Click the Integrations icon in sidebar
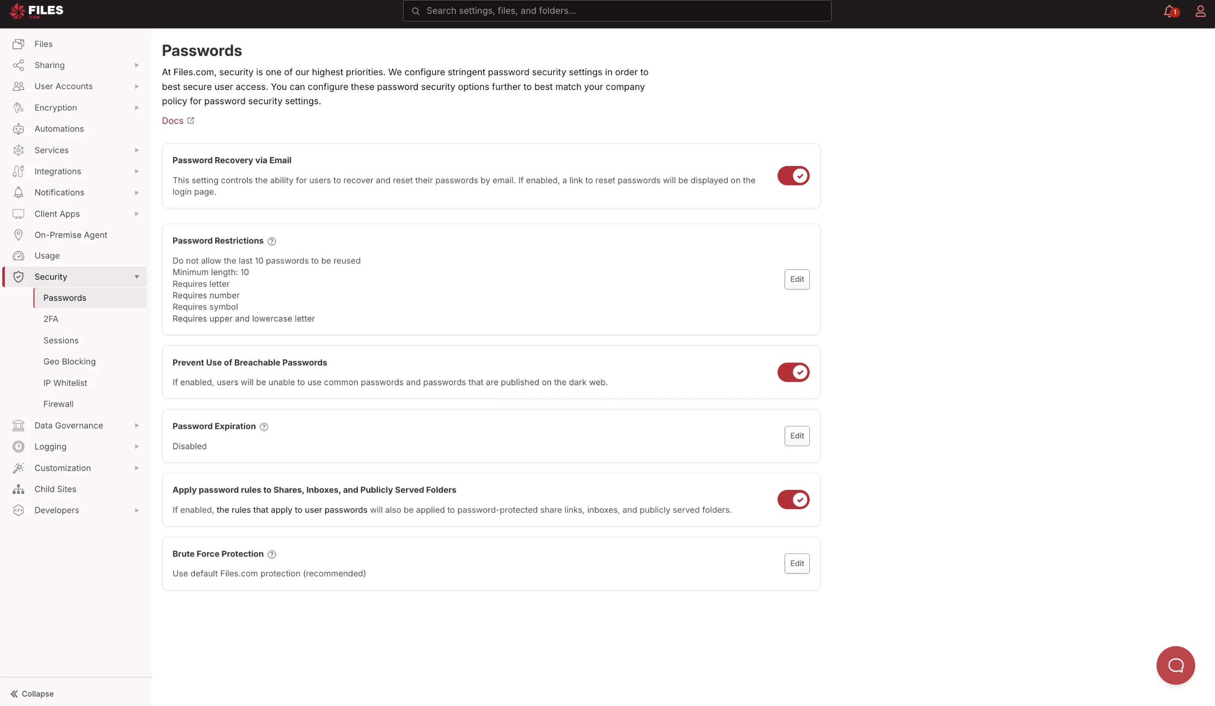Image resolution: width=1215 pixels, height=706 pixels. (18, 171)
